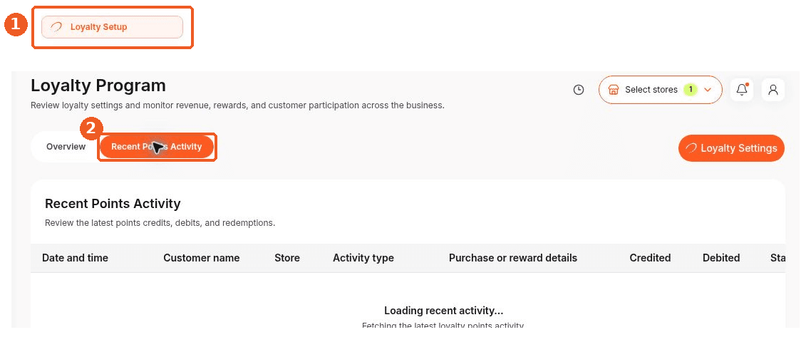Image resolution: width=811 pixels, height=342 pixels.
Task: Click the Loyalty Setup swirl icon
Action: click(x=56, y=27)
